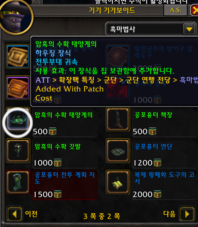Select the blue-bordered armor upgrade kit icon

coord(18,56)
